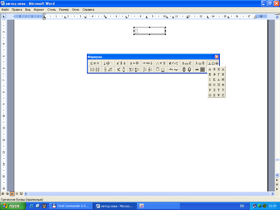Insert capital Xi Ξ from Greek palette
This screenshot has height=210, width=280.
point(214,95)
